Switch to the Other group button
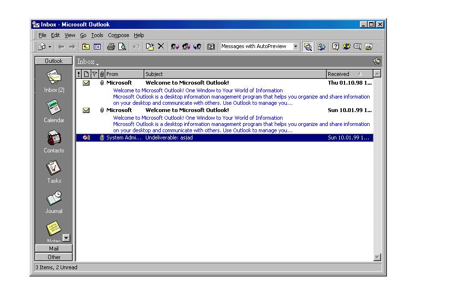474x288 pixels. pyautogui.click(x=54, y=257)
